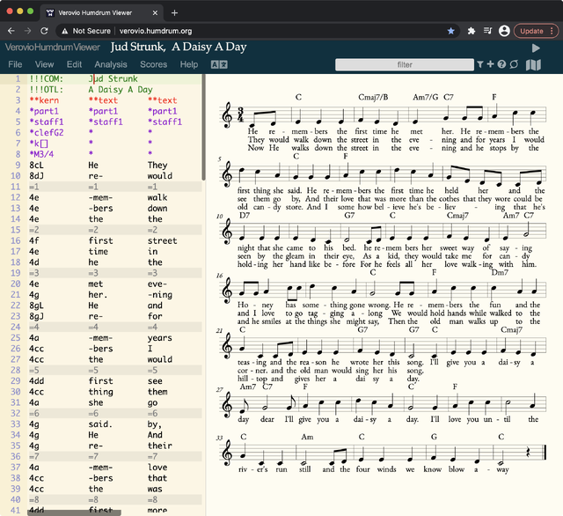This screenshot has height=516, width=563.
Task: Open the Analysis menu
Action: 110,64
